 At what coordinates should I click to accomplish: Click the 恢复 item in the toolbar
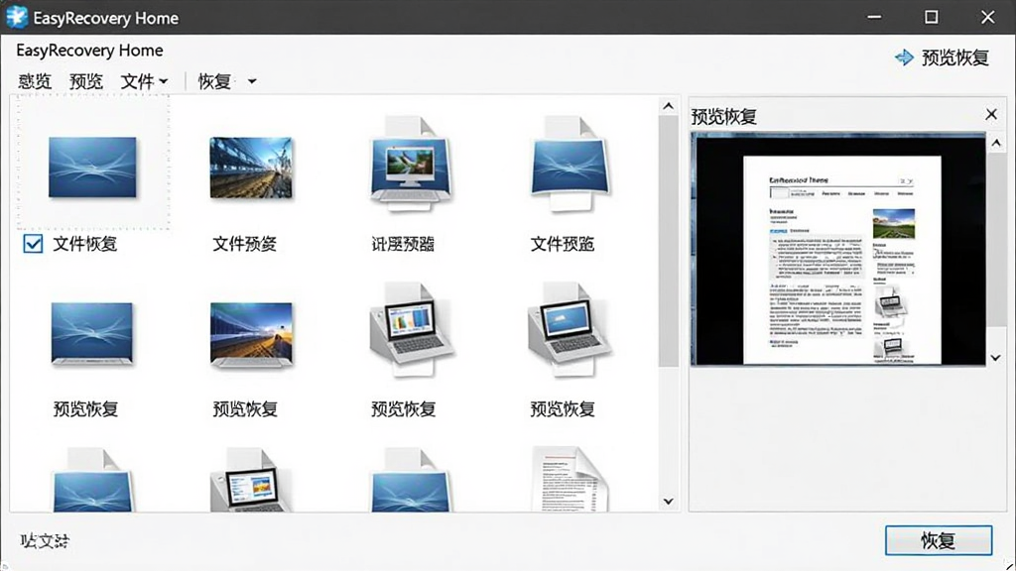tap(214, 81)
